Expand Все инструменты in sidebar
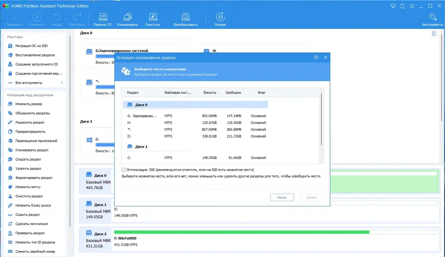 pos(35,83)
